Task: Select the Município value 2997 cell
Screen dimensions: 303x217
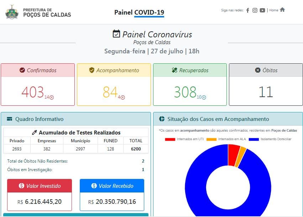Action: tap(80, 149)
